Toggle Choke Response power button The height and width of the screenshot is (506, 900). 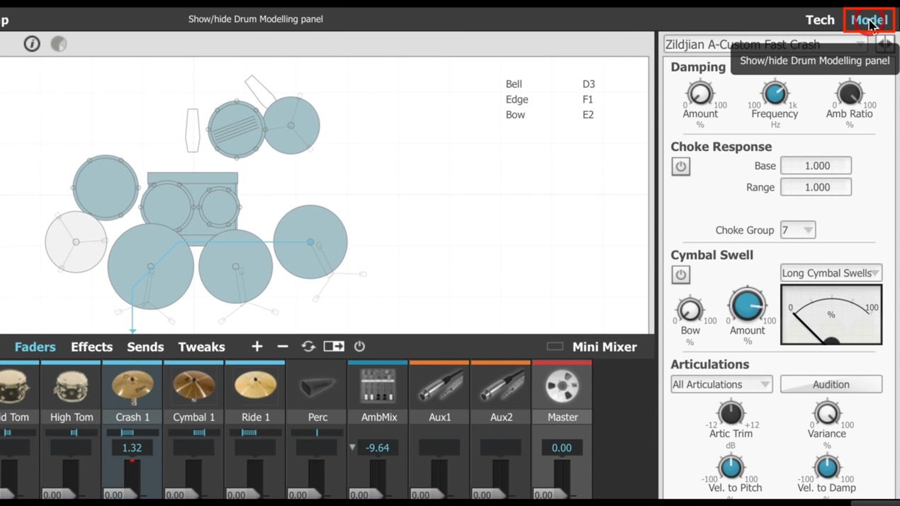(680, 167)
